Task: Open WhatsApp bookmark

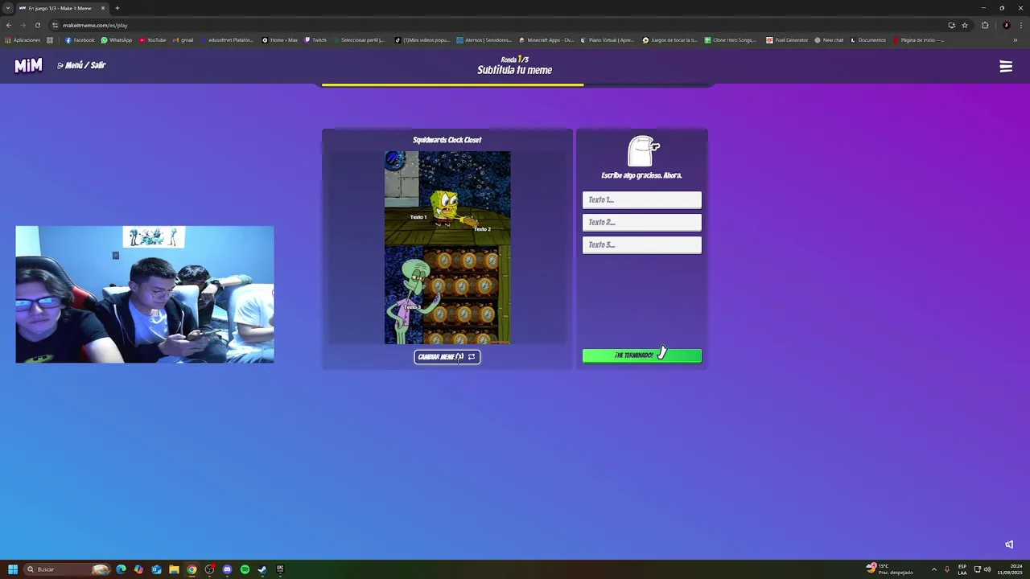Action: coord(117,40)
